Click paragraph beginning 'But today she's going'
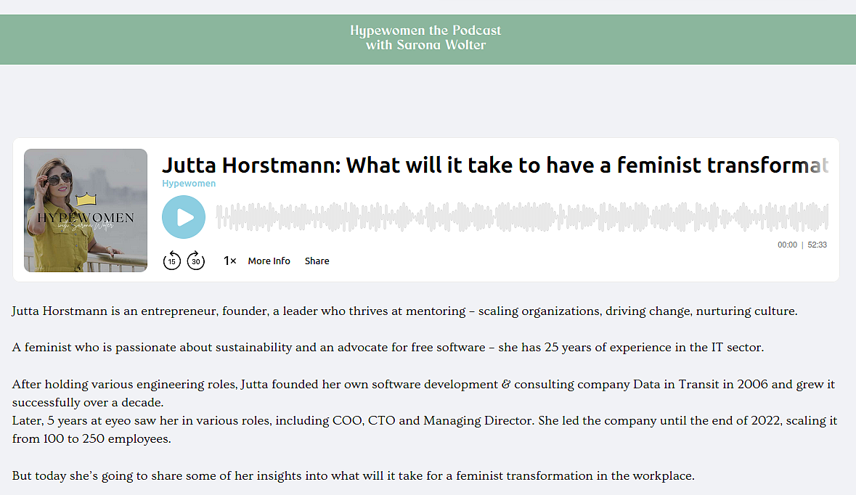 [x=353, y=476]
